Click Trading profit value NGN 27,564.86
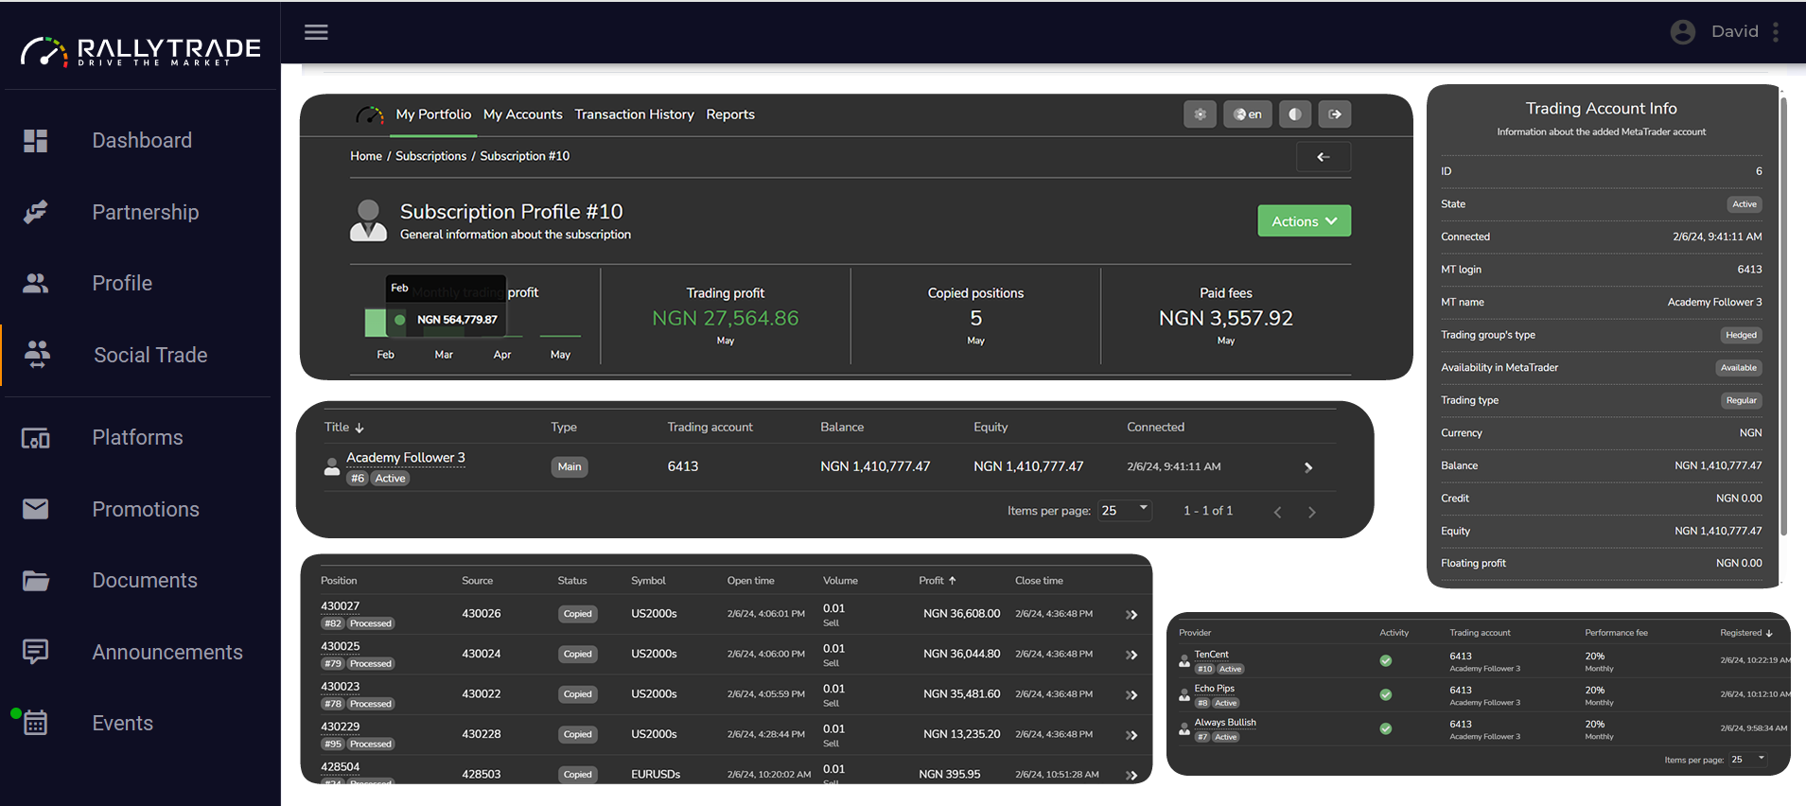The width and height of the screenshot is (1806, 806). (x=725, y=319)
